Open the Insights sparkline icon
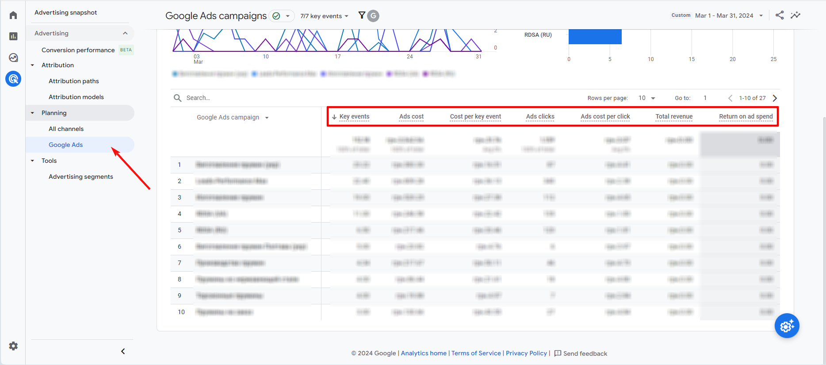The image size is (826, 365). point(795,15)
